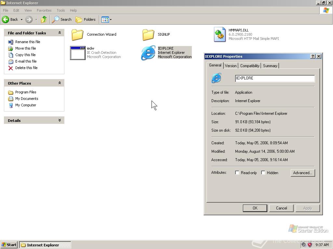This screenshot has height=249, width=333.
Task: Toggle the Folders pane
Action: click(86, 19)
